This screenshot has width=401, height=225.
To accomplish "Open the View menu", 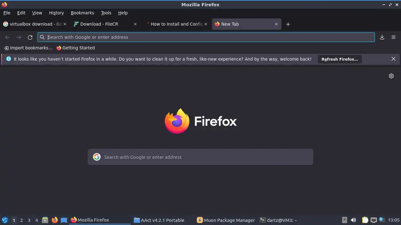I will [37, 13].
